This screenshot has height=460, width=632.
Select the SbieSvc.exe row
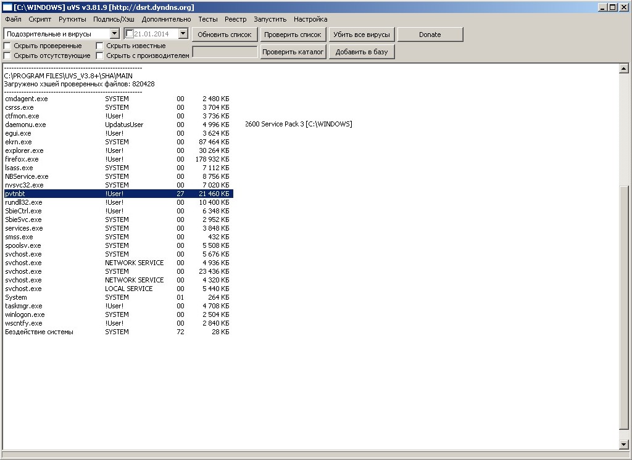118,220
